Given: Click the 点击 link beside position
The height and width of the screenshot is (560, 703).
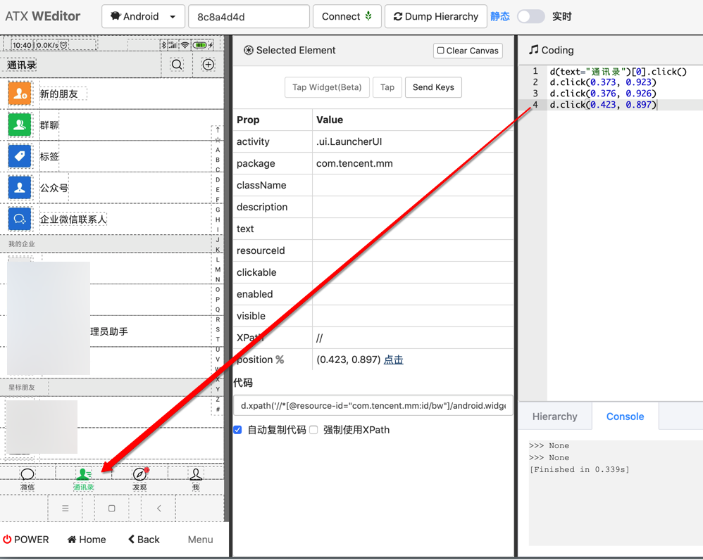Looking at the screenshot, I should pos(393,359).
